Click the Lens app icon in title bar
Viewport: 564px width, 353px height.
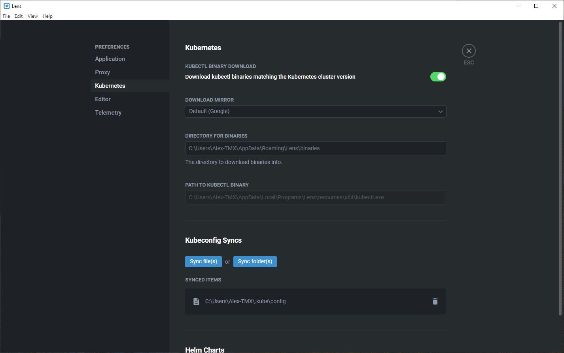click(6, 6)
